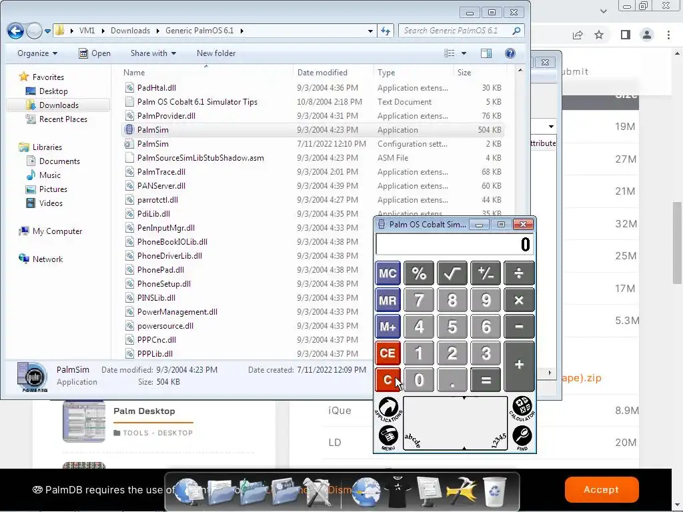Click the orange Accept cookie button

[x=602, y=489]
